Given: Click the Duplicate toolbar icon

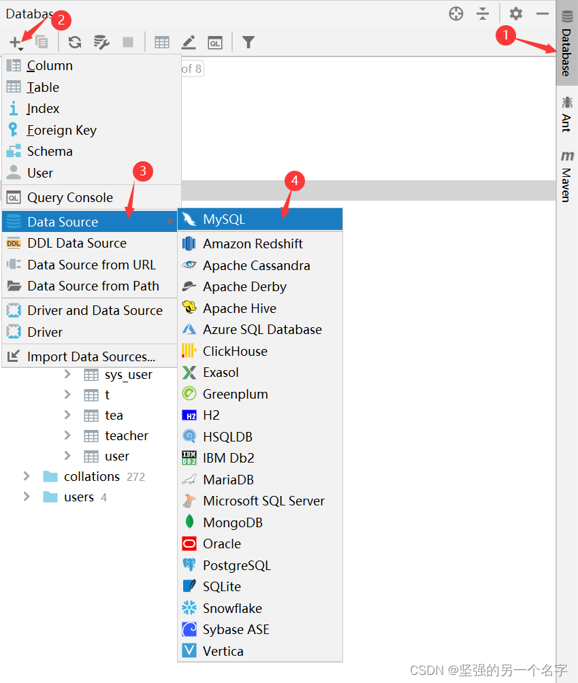Looking at the screenshot, I should coord(42,42).
